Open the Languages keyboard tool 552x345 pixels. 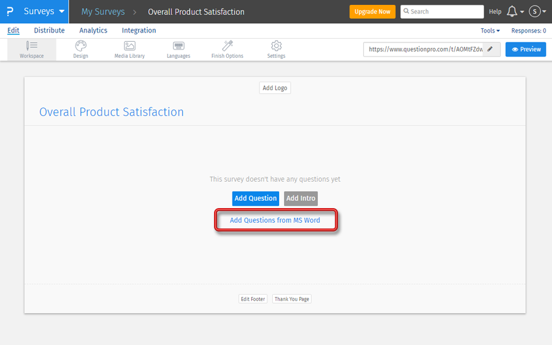coord(178,49)
